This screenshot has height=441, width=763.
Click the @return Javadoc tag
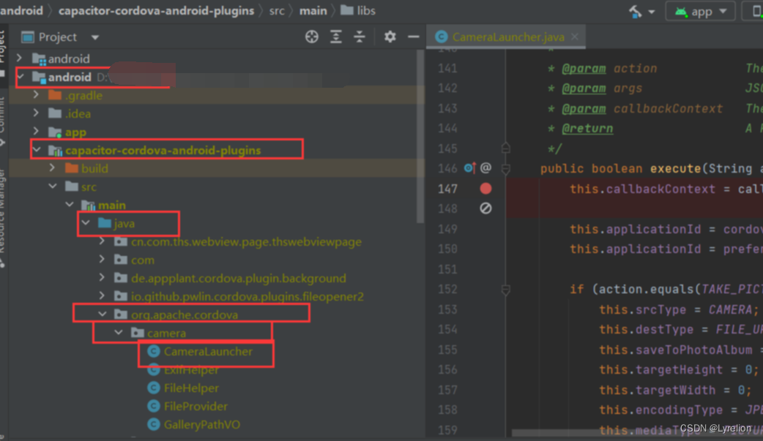(587, 129)
